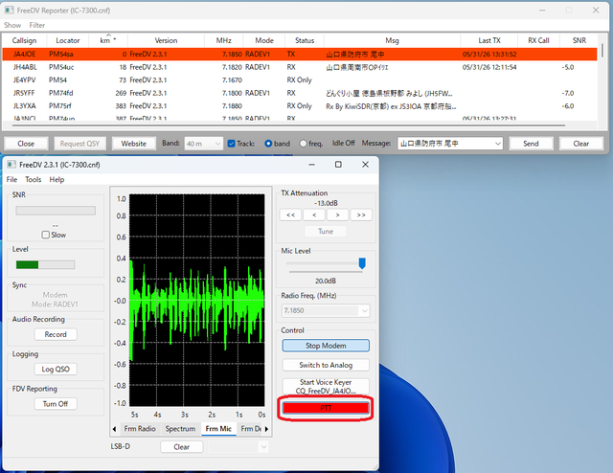Open the Band 40 m dropdown
The height and width of the screenshot is (473, 613).
coord(203,144)
